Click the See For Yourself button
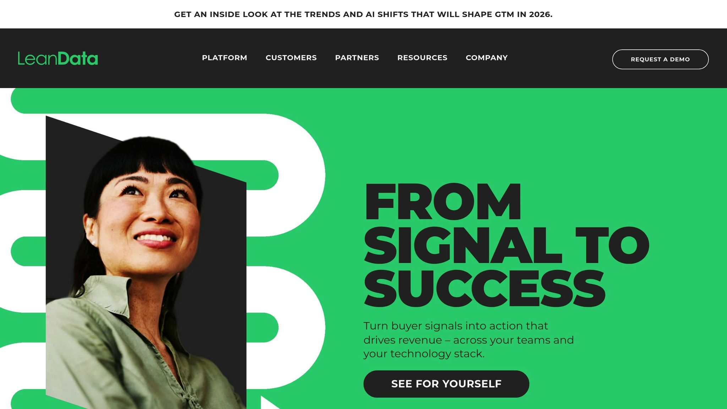The image size is (727, 409). (446, 384)
